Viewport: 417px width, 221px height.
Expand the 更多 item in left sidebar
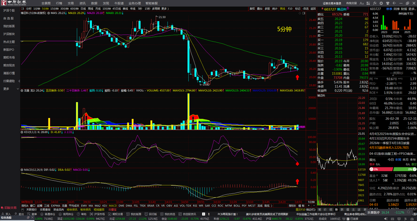[10, 89]
